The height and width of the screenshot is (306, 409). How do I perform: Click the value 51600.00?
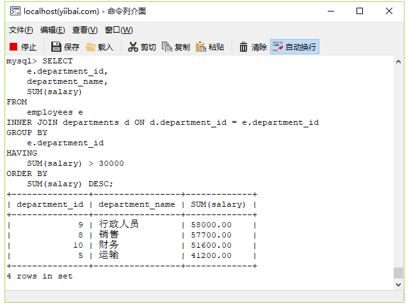[211, 245]
